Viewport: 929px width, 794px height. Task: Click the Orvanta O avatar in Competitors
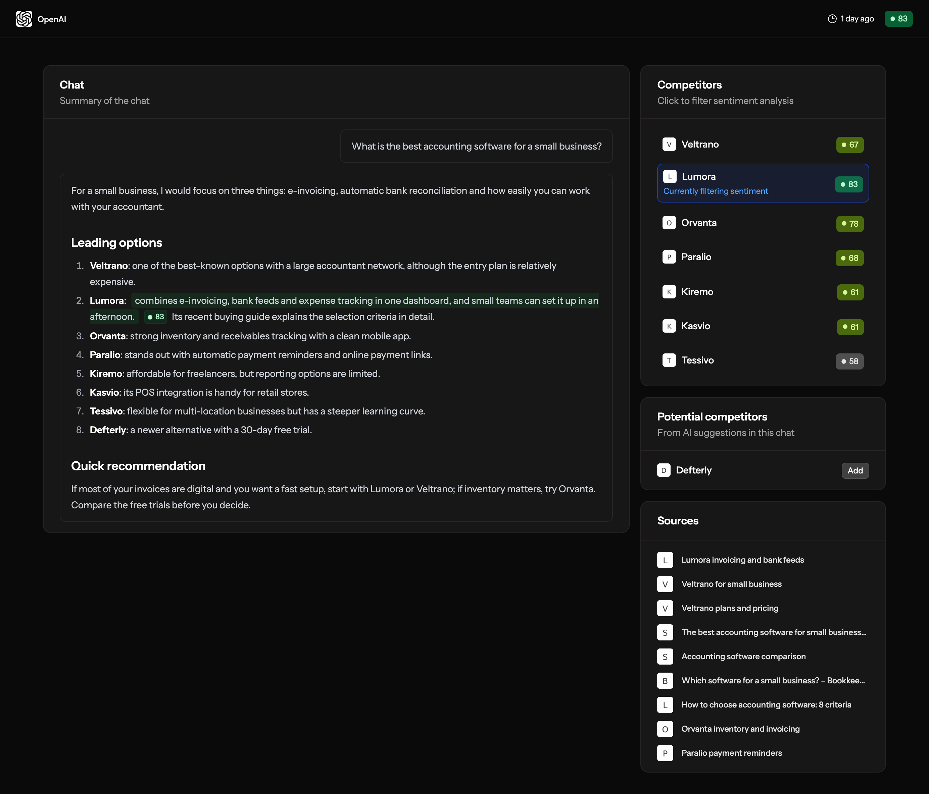(x=669, y=223)
